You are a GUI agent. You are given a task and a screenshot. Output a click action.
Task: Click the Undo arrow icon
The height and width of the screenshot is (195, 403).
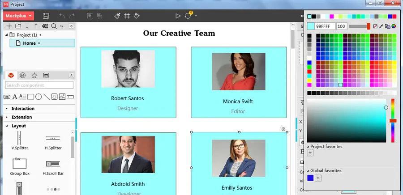pos(62,16)
